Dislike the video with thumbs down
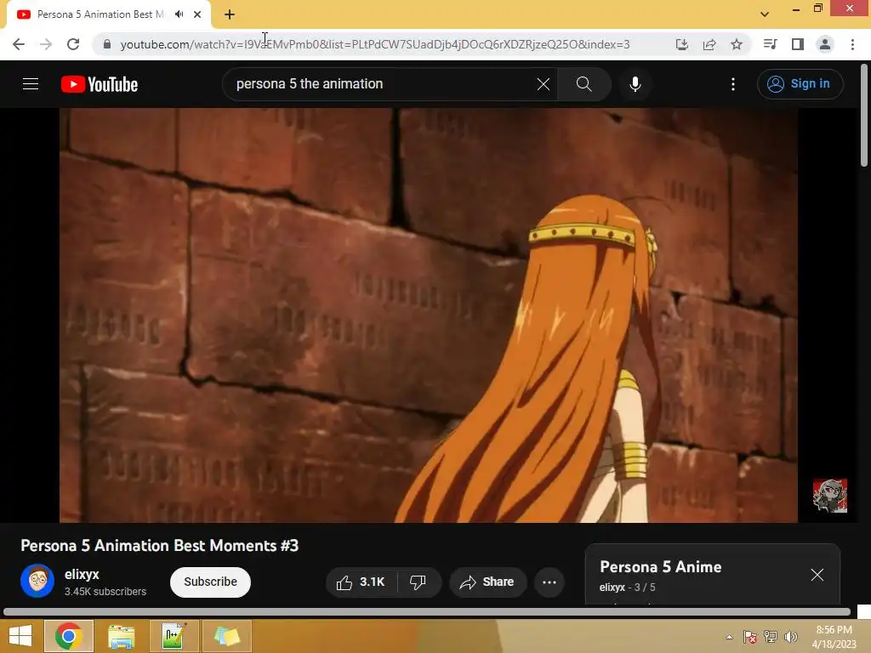The height and width of the screenshot is (653, 871). coord(418,582)
